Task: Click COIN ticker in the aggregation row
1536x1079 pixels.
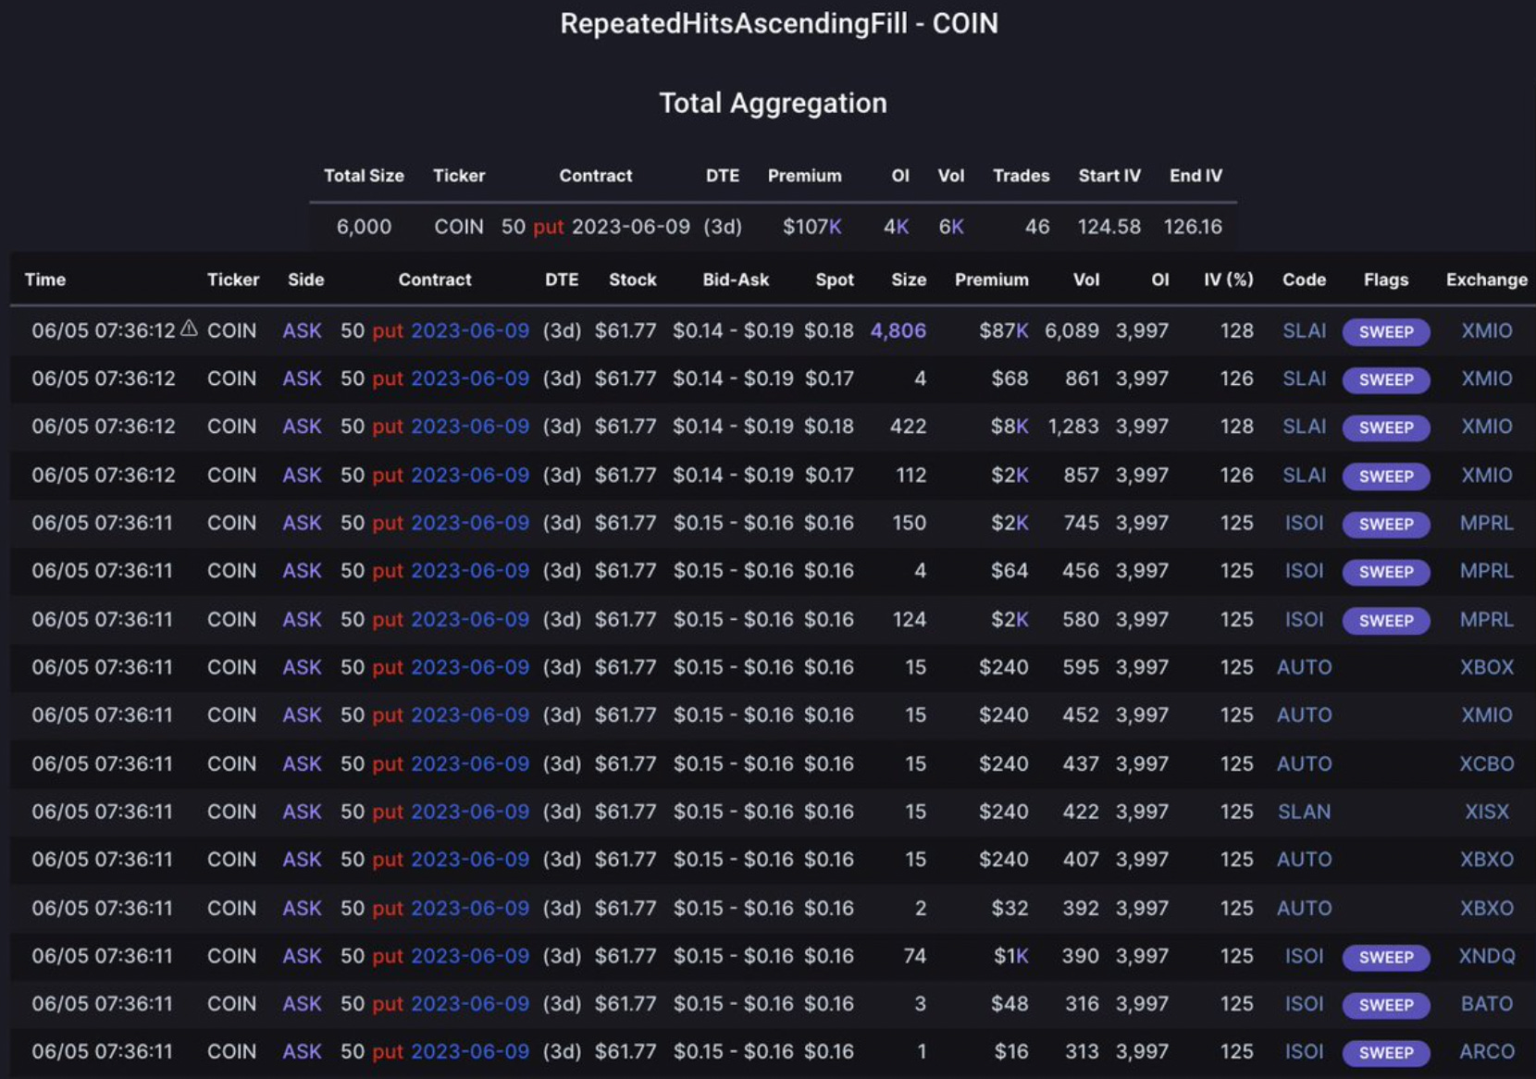Action: click(459, 227)
